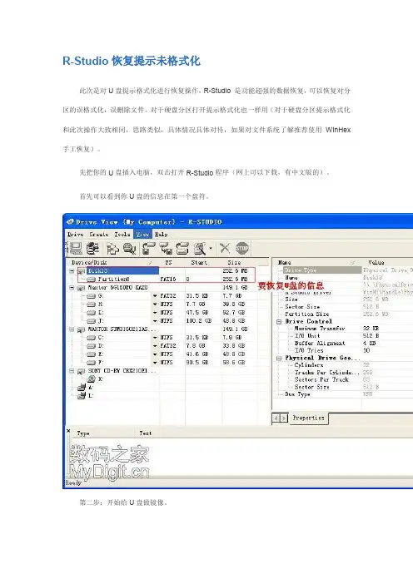
Task: Click the I/O Tries value 10
Action: [366, 350]
